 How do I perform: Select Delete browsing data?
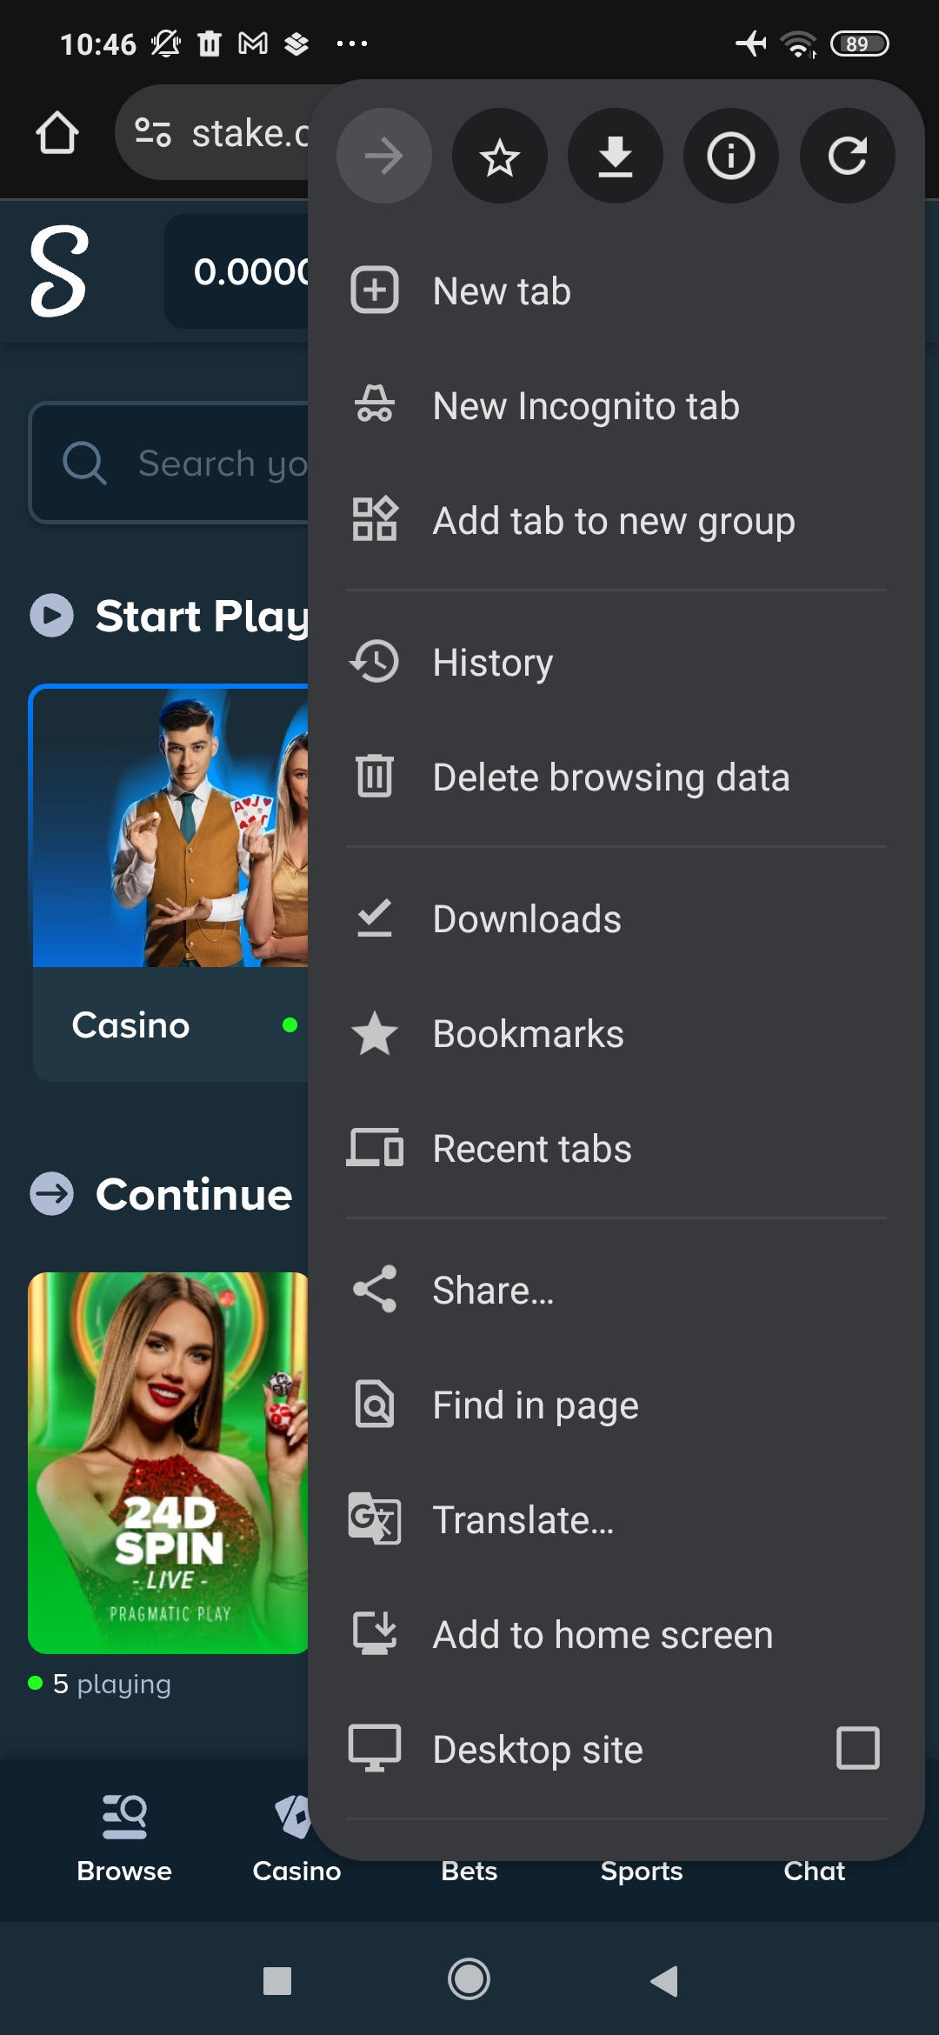tap(616, 777)
